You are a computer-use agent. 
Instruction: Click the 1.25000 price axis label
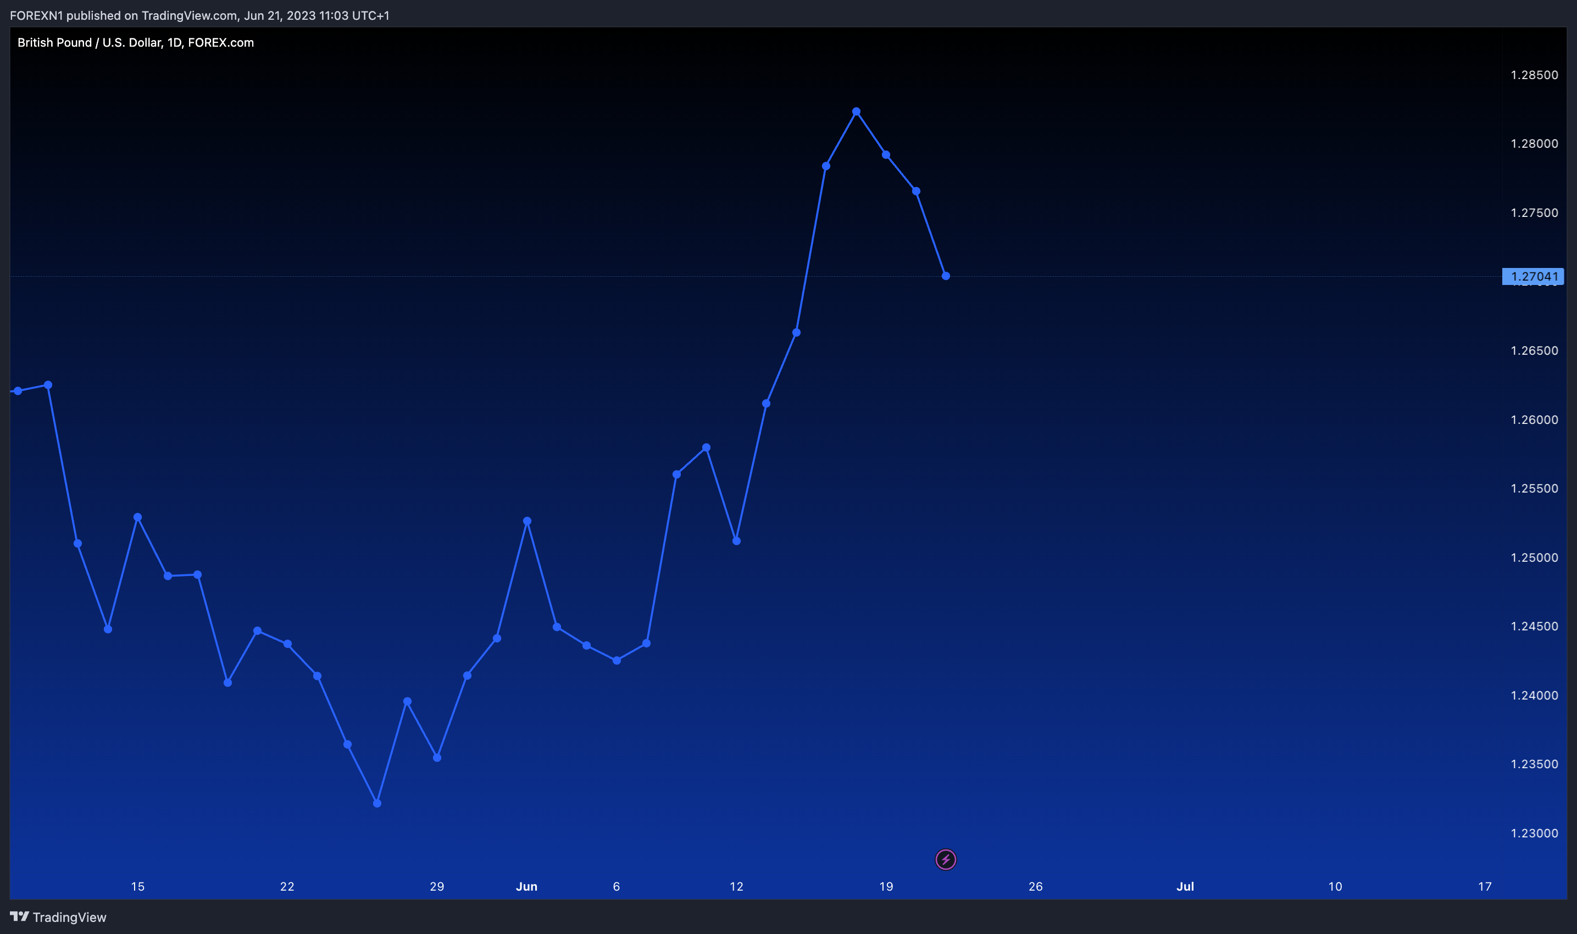(x=1534, y=558)
